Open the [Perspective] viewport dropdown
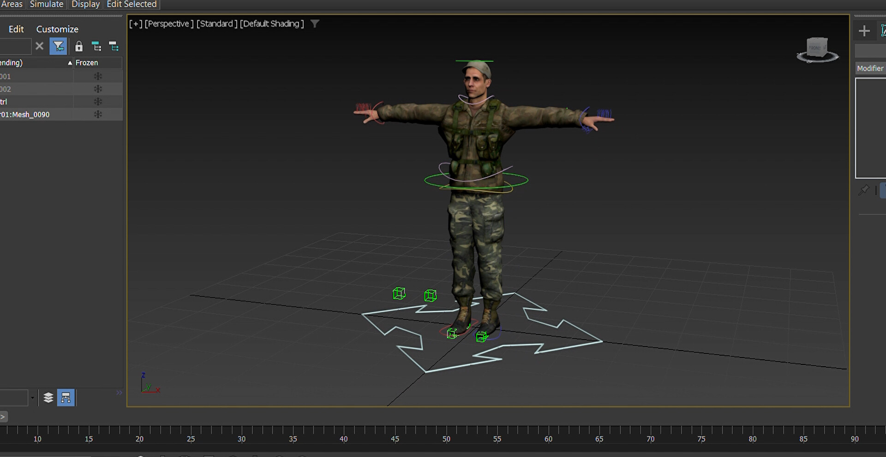 169,23
